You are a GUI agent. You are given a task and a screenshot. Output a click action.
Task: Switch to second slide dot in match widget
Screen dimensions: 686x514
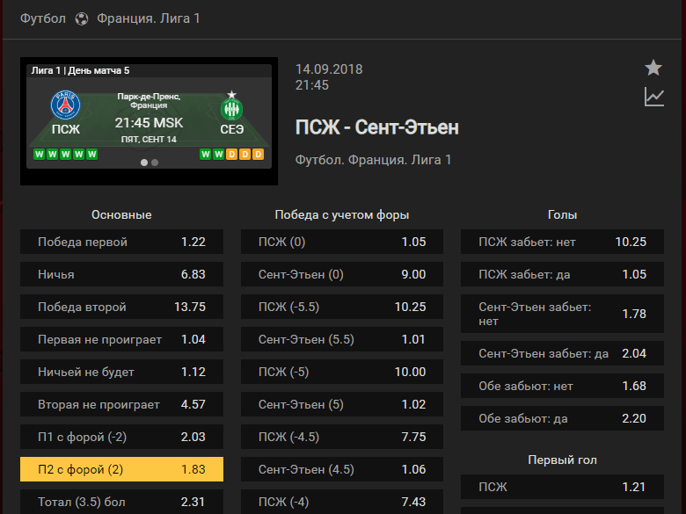coord(155,163)
